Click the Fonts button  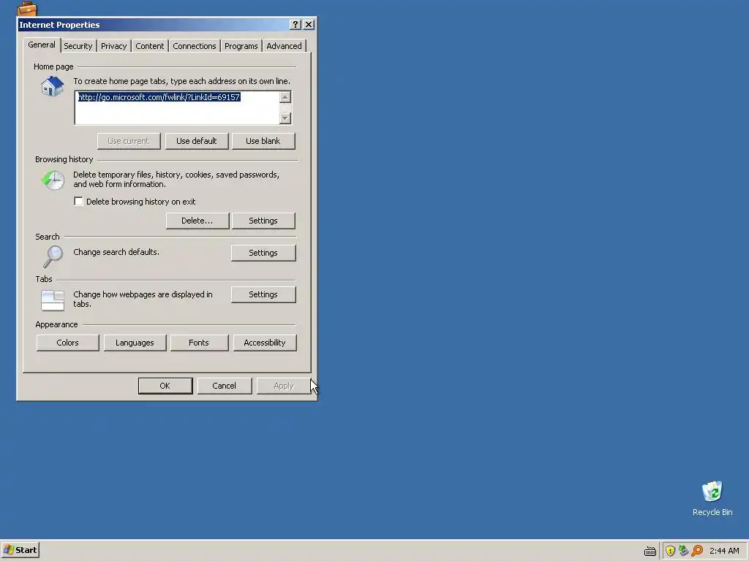199,343
